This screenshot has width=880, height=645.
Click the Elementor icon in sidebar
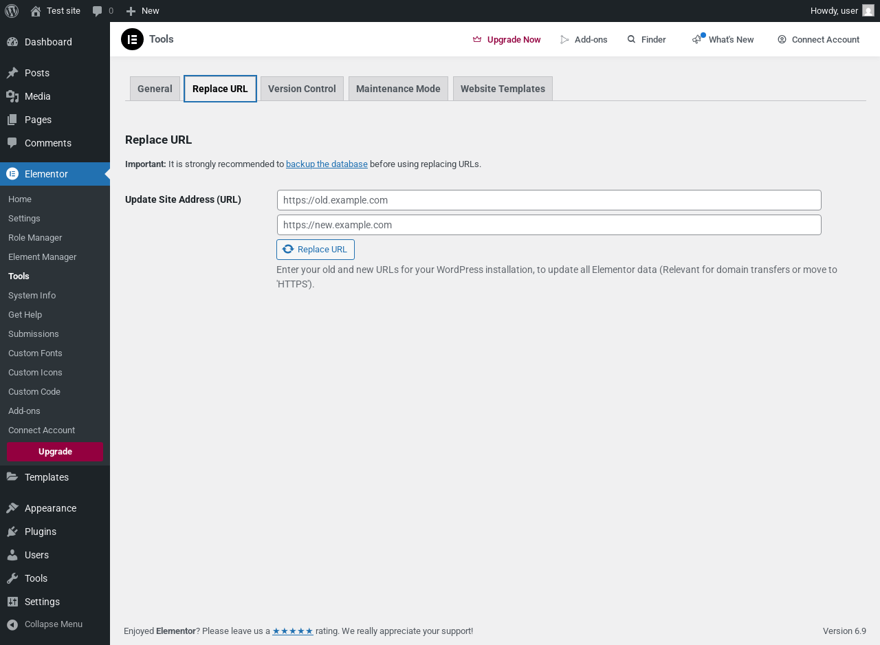pos(12,174)
